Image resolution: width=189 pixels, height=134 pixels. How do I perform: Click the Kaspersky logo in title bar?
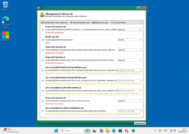39,8
